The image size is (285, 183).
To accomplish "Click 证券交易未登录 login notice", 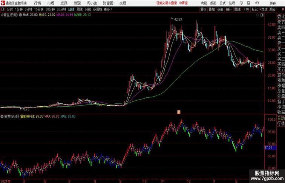I will pos(167,3).
